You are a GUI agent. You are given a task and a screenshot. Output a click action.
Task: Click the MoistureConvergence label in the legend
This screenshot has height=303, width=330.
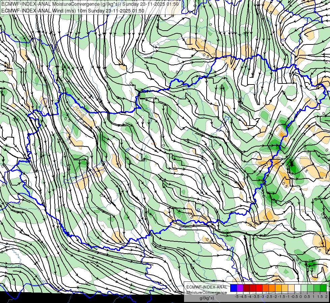click(207, 293)
